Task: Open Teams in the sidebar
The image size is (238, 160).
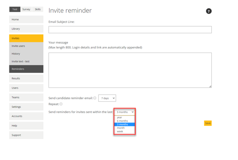Action: (26, 97)
